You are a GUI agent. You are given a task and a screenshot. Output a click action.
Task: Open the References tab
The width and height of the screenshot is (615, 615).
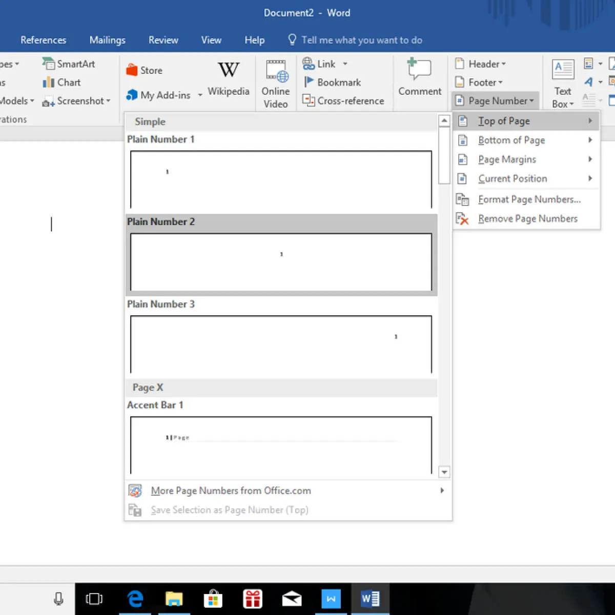[x=43, y=40]
